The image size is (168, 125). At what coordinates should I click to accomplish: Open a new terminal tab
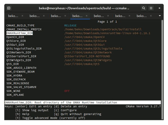point(9,8)
